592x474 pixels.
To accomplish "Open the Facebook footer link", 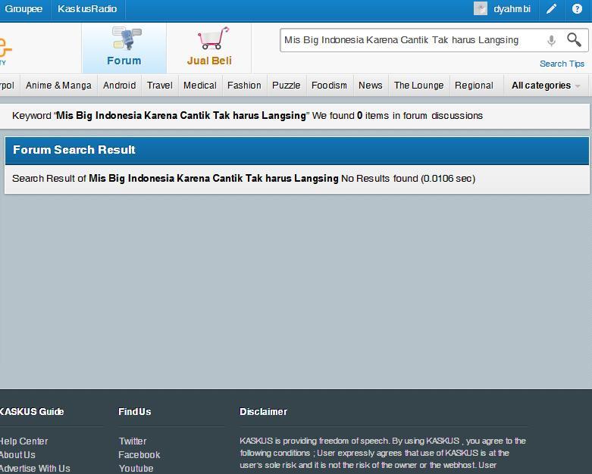I will coord(139,455).
